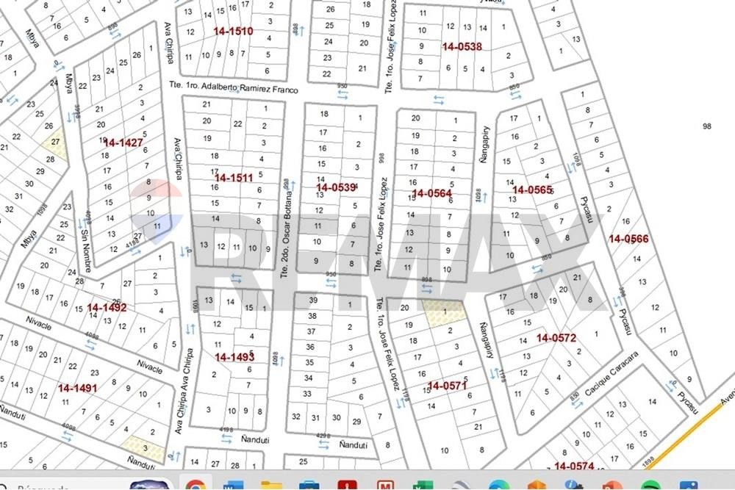Click block label 14-1491
The image size is (735, 490).
click(77, 389)
